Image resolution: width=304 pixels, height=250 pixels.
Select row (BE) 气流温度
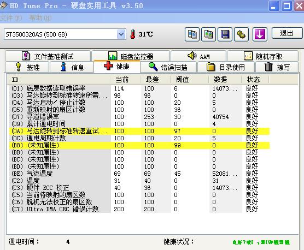[139, 174]
